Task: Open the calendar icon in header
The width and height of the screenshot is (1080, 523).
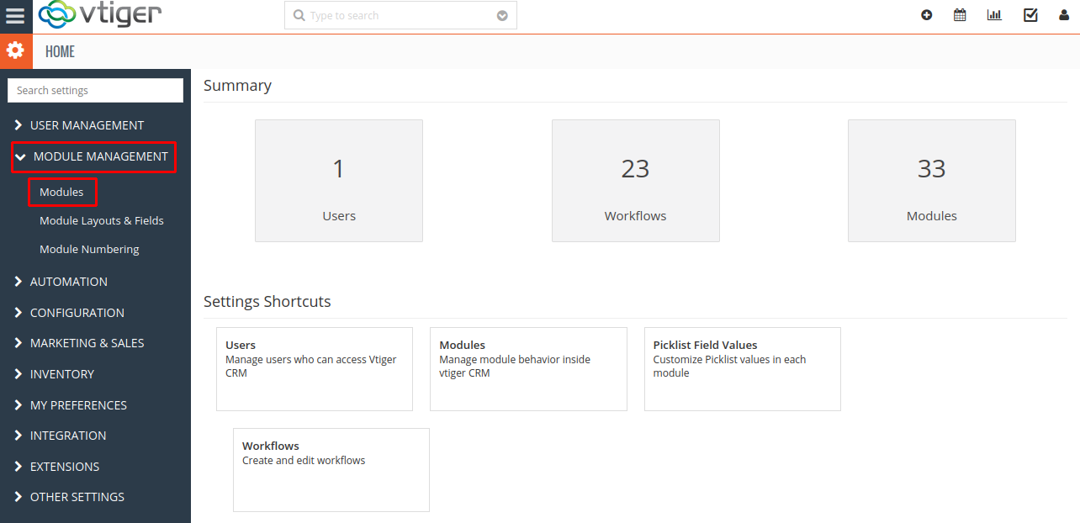Action: coord(960,15)
